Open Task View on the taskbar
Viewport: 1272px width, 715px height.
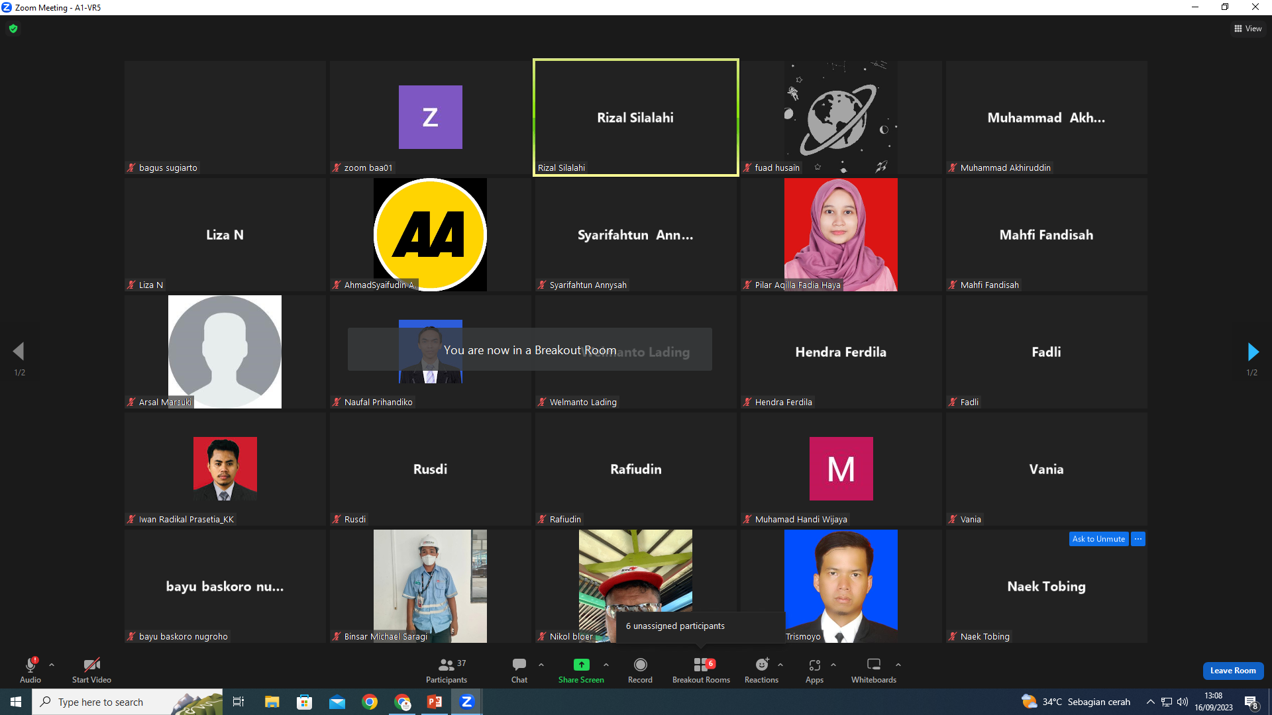(238, 702)
